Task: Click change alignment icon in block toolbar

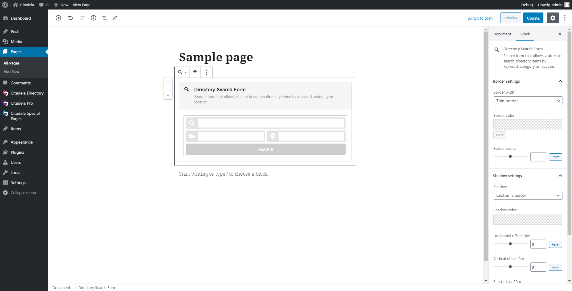Action: point(195,72)
